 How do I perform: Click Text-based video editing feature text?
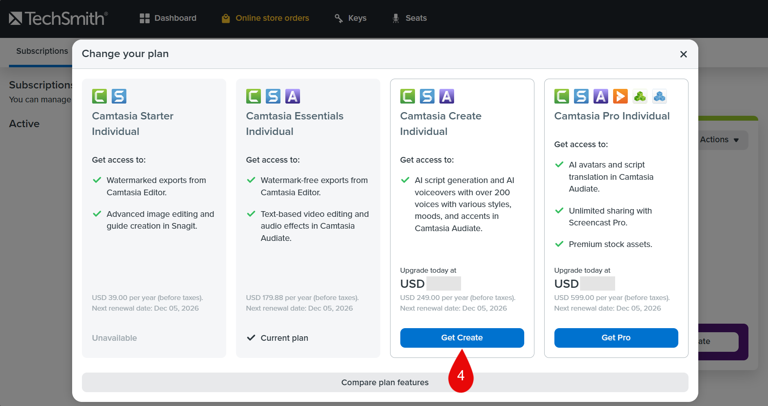click(x=315, y=226)
